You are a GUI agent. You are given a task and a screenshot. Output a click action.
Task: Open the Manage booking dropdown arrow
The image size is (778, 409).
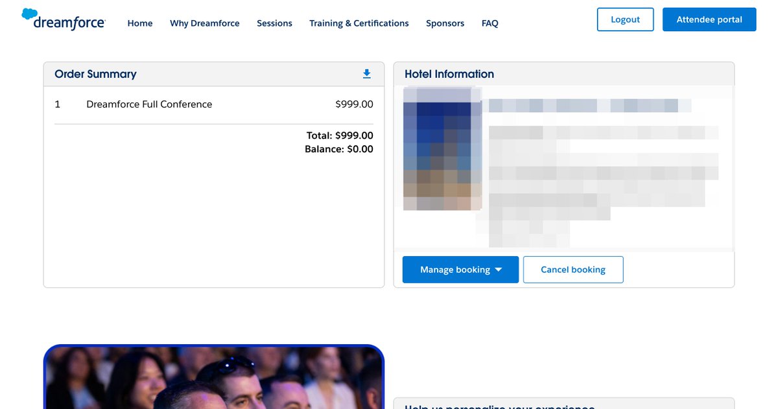(498, 269)
